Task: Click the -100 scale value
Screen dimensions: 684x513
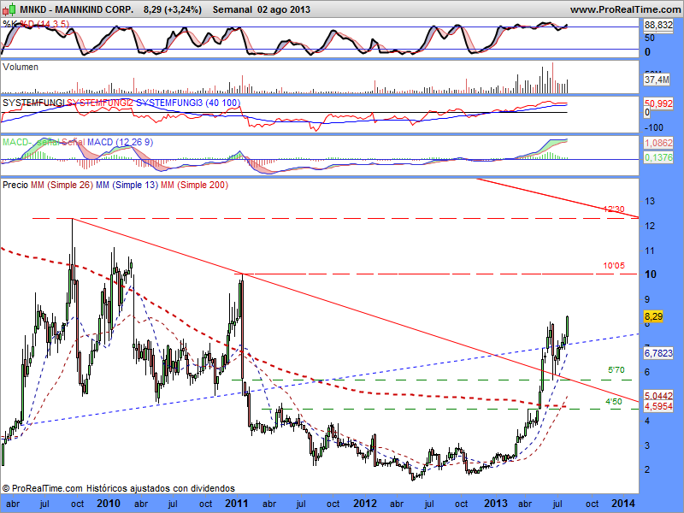Action: pos(654,127)
